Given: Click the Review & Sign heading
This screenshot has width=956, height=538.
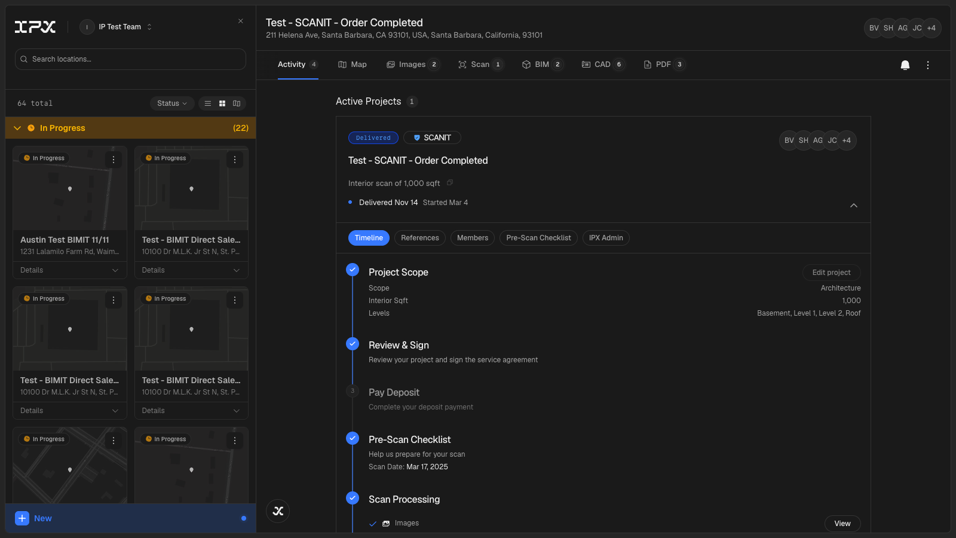Looking at the screenshot, I should 399,345.
